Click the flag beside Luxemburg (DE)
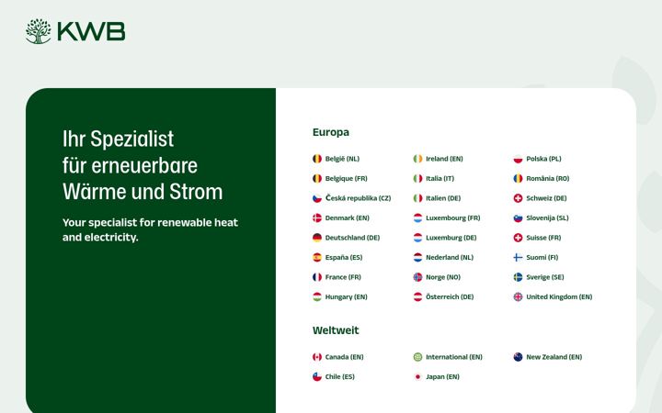Image resolution: width=662 pixels, height=413 pixels. point(417,238)
